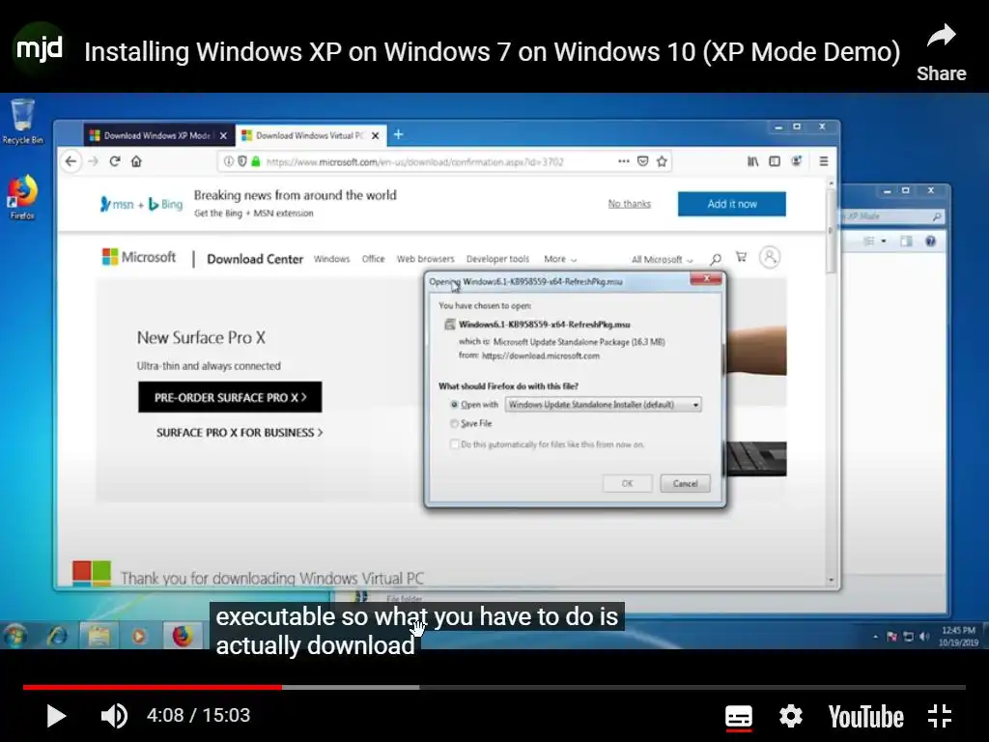Open the Recycle Bin desktop icon
The image size is (989, 742).
(23, 121)
